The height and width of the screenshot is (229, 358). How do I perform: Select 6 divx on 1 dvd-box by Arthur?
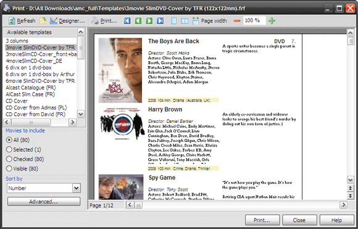coord(41,74)
